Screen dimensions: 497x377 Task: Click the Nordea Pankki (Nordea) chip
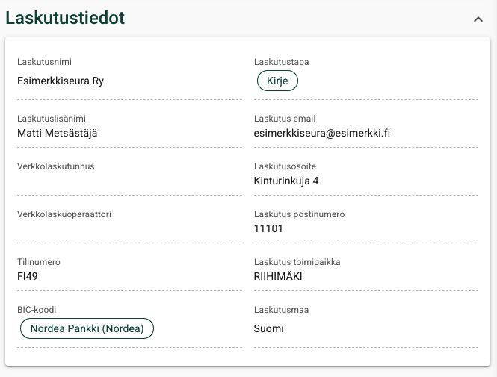click(87, 328)
